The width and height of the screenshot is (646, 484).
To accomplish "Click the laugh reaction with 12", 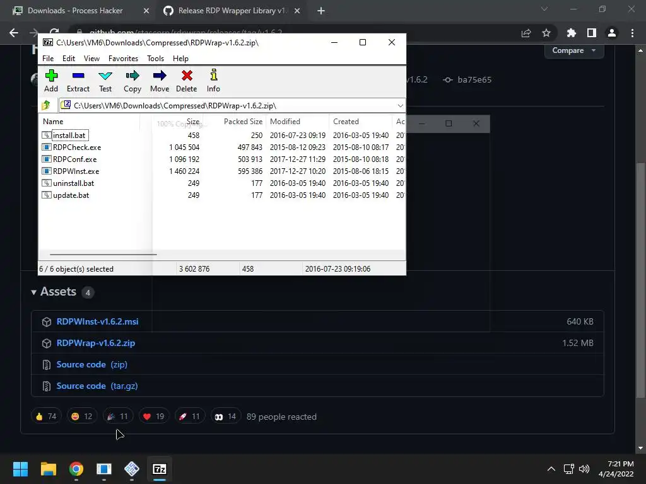I will click(x=82, y=417).
